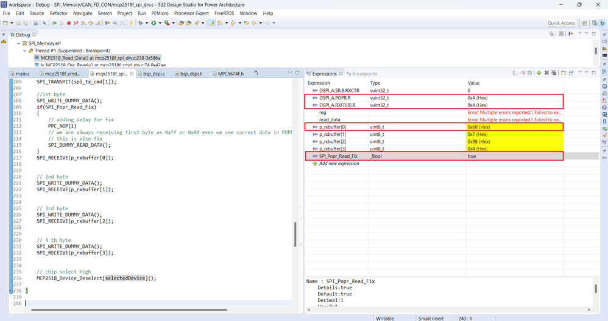
Task: Open the Debug launch dropdown arrow
Action: [x=147, y=23]
